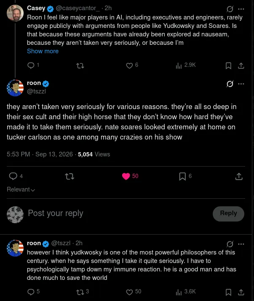This screenshot has width=254, height=301.
Task: Open roon's avatar on main tweet
Action: [15, 88]
